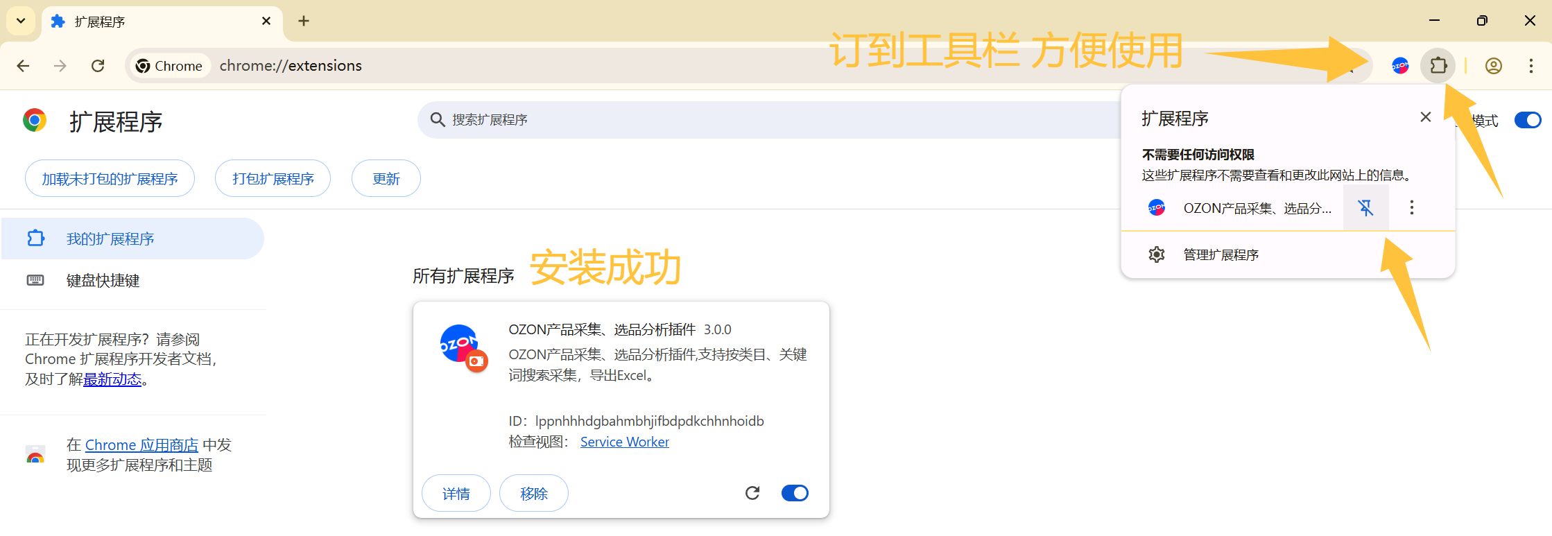
Task: Click the 所有扩展程序 heading
Action: [x=463, y=276]
